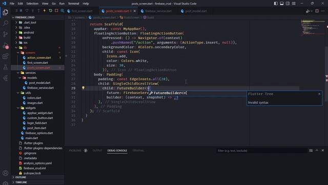Image resolution: width=328 pixels, height=185 pixels.
Task: Trigger Flutter Hot Reload lightning icon
Action: point(45,11)
